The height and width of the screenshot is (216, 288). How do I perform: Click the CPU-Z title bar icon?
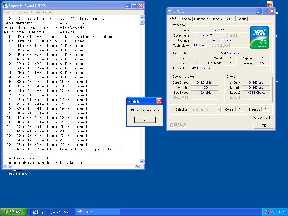pos(170,11)
